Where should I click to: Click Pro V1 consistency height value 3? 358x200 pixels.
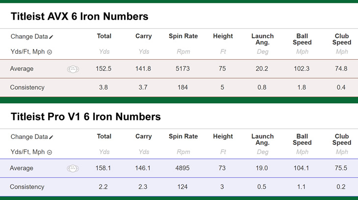(222, 187)
